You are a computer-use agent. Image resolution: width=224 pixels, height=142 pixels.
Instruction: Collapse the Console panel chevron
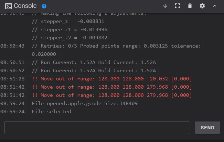(215, 6)
